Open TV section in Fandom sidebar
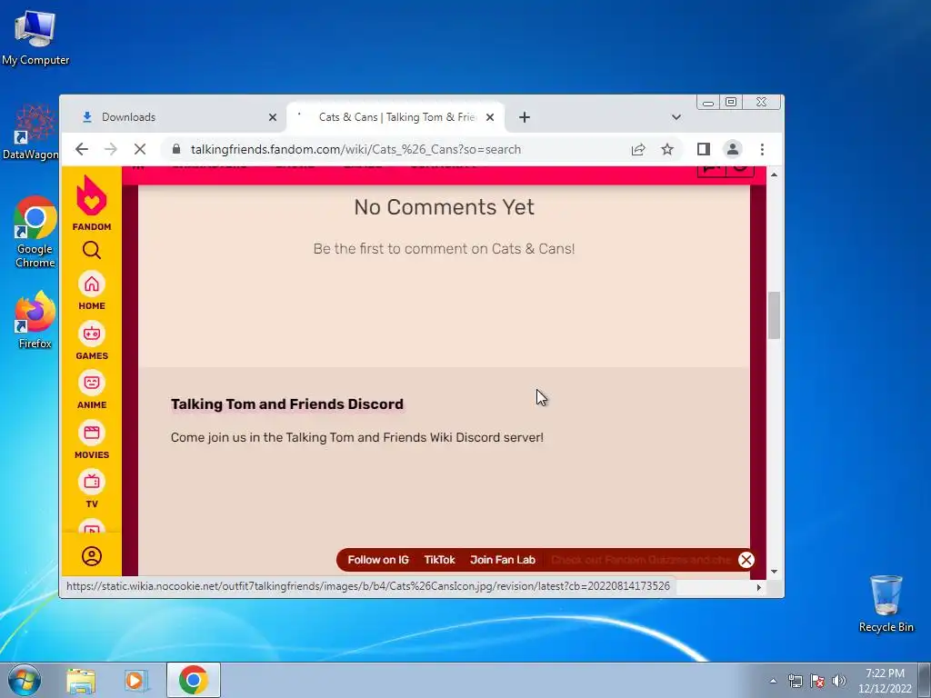931x698 pixels. coord(92,490)
